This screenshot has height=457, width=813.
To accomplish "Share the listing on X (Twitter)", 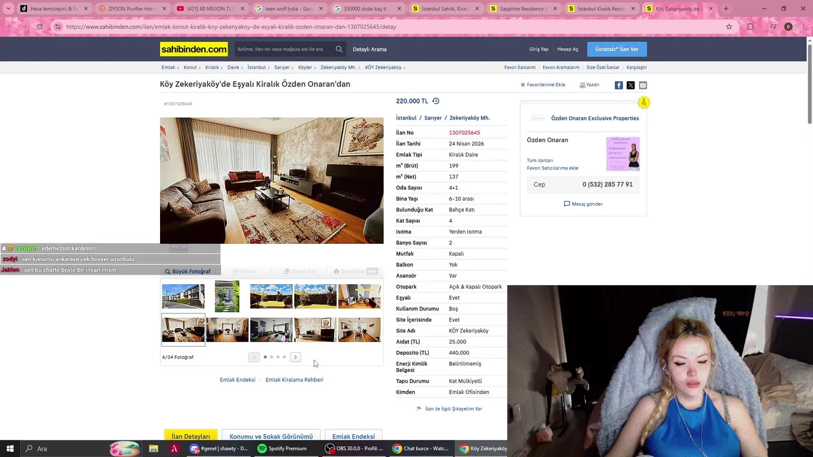I will [x=631, y=85].
